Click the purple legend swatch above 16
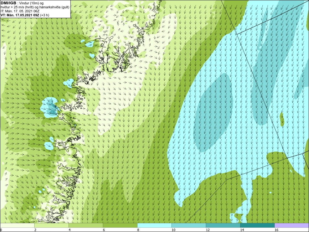Screen dimensions: 309x232 [x=292, y=225]
